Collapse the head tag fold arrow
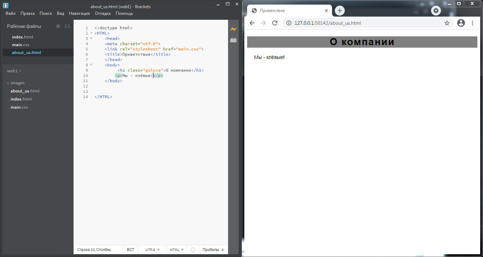The height and width of the screenshot is (257, 483). coord(91,38)
